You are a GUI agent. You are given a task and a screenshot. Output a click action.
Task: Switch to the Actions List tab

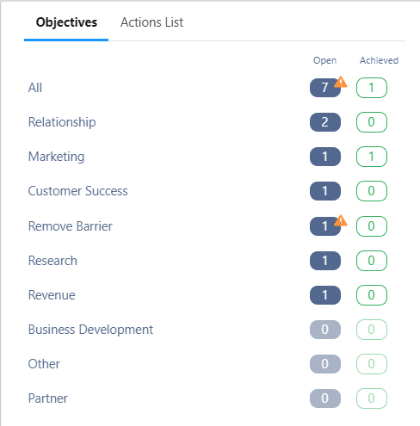151,22
